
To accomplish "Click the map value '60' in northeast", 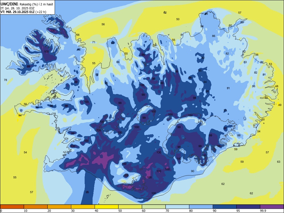I will coord(230,26).
